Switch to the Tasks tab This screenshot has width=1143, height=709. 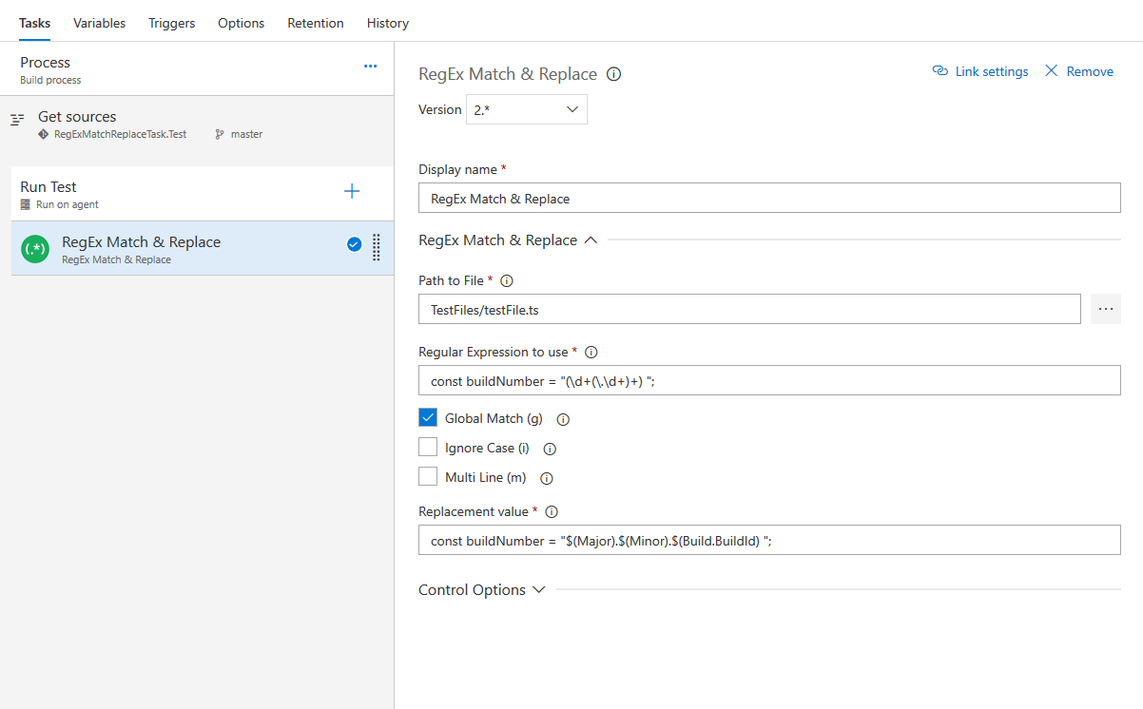[x=35, y=23]
